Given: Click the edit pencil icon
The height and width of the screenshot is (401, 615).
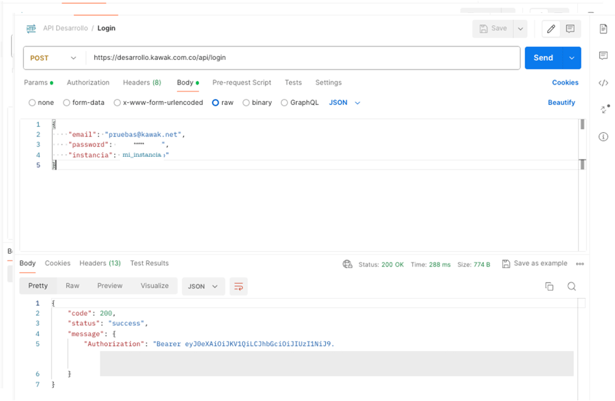Looking at the screenshot, I should click(551, 29).
